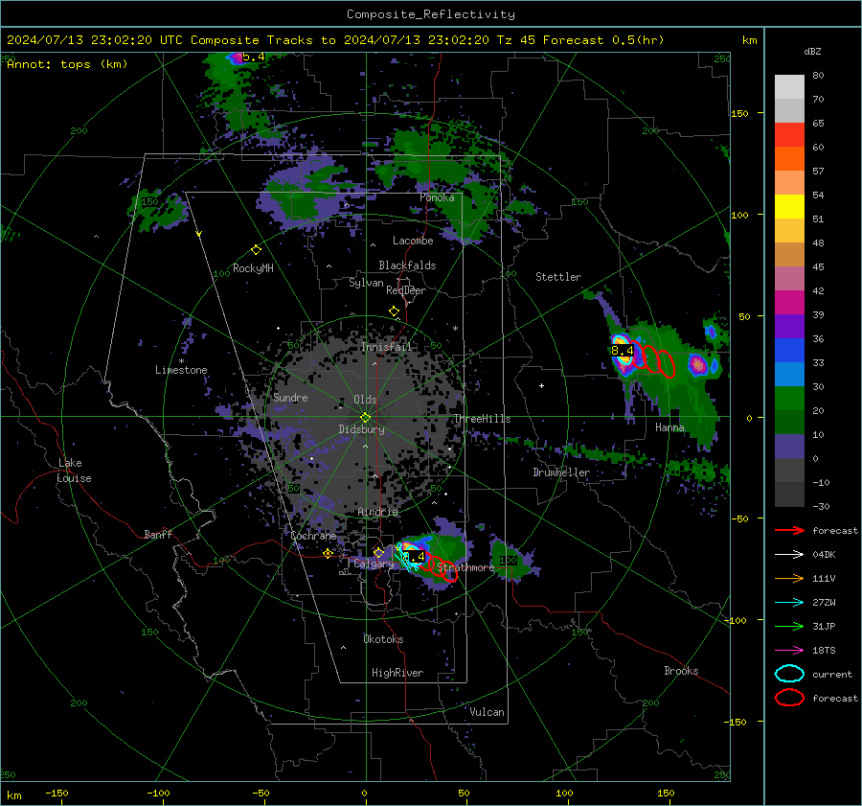Screen dimensions: 862x806
Task: Click the red forecast ellipses east of Hanna storm
Action: click(x=652, y=359)
